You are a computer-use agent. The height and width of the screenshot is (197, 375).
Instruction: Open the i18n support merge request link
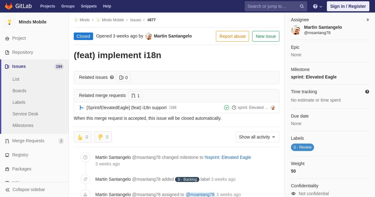click(127, 108)
